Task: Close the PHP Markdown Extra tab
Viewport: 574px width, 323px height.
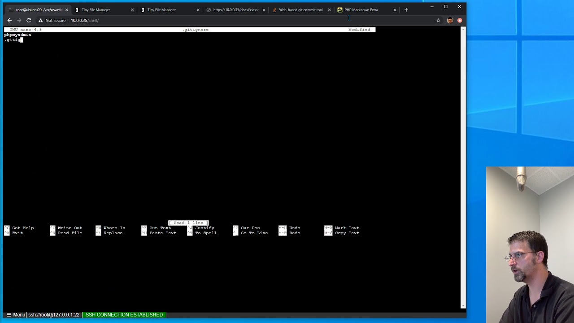Action: [x=395, y=10]
